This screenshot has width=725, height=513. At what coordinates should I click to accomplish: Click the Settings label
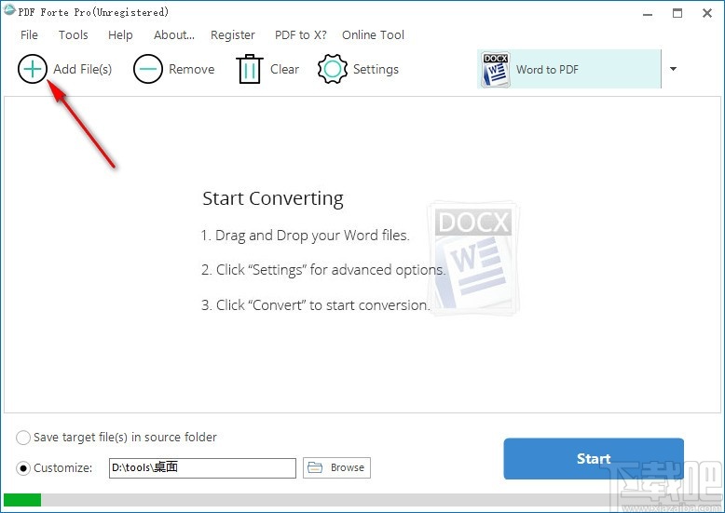(x=376, y=69)
